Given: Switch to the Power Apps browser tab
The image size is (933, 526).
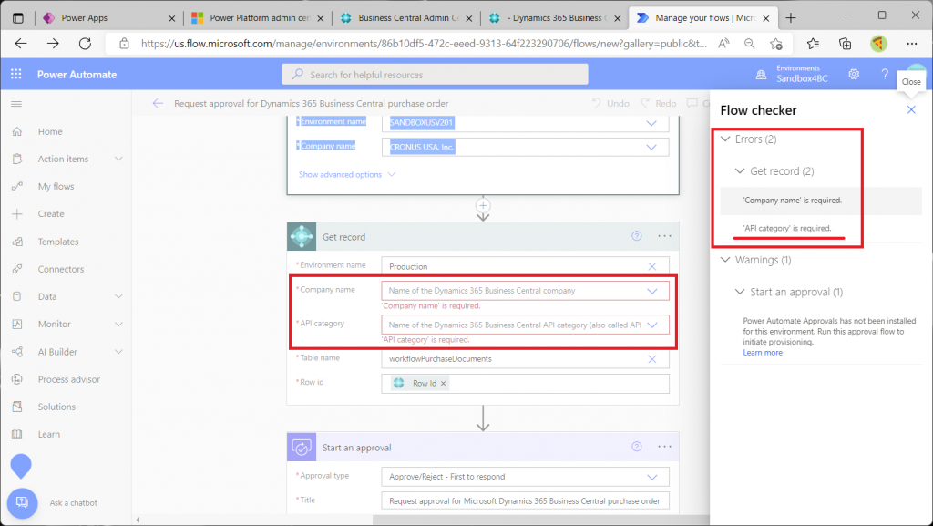Looking at the screenshot, I should (109, 18).
